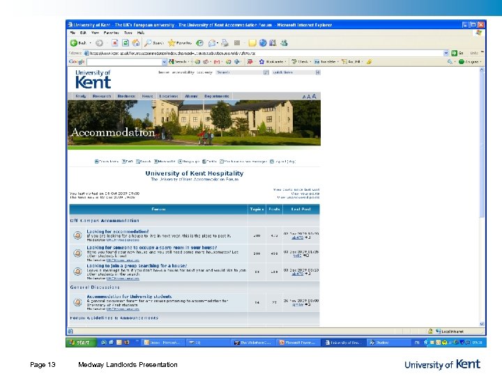Screen dimensions: 502x376
Task: Open the History clock icon
Action: tap(199, 43)
